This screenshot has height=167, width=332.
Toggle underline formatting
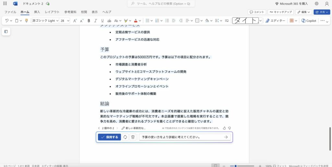102,20
